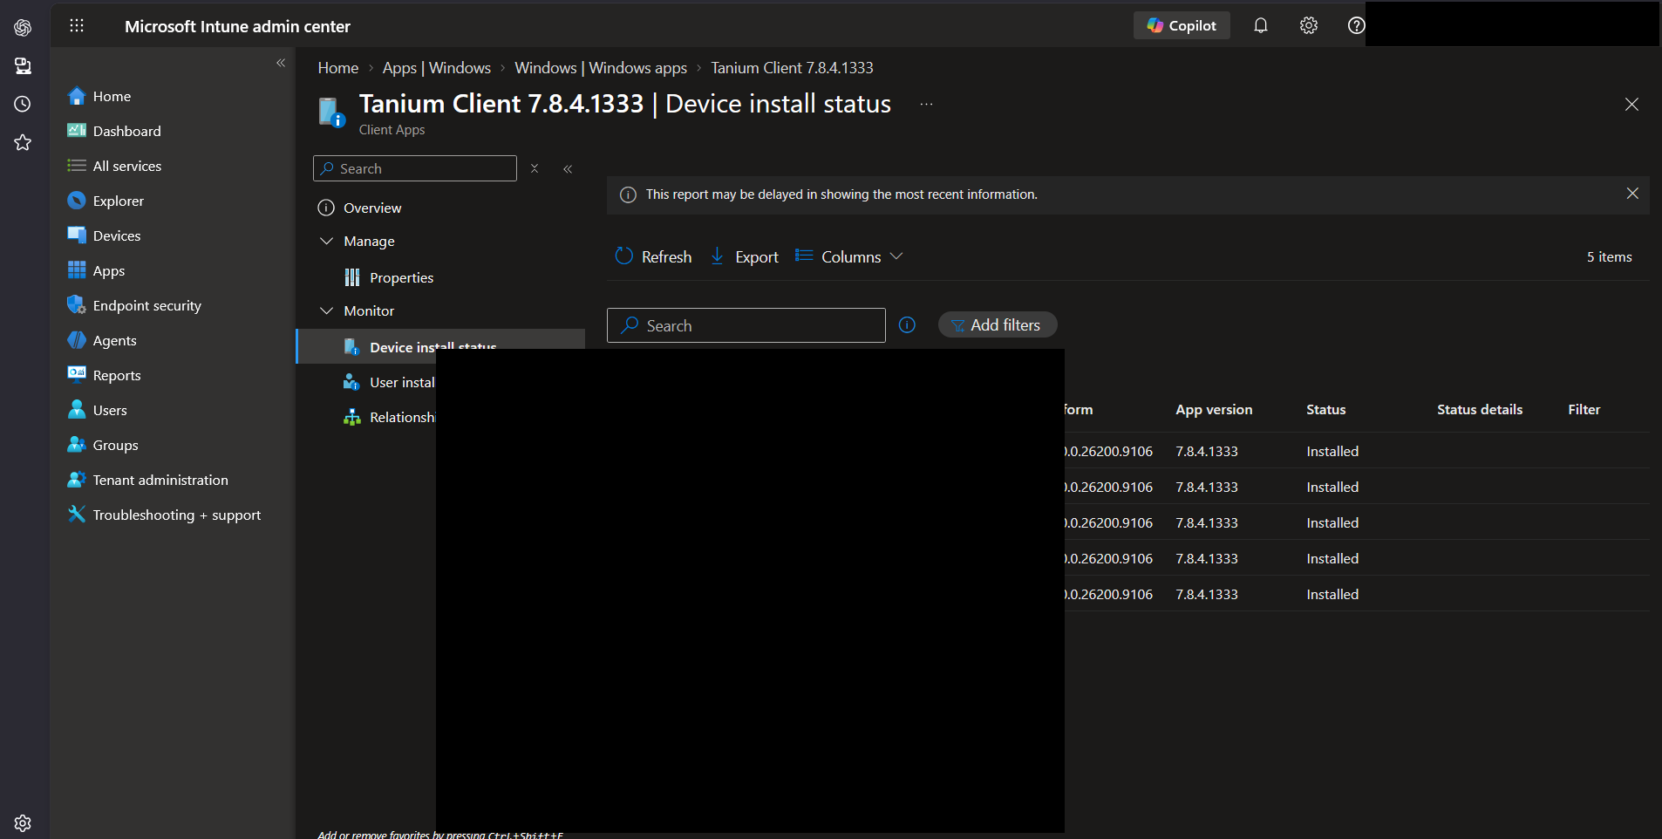1662x839 pixels.
Task: Click the Users icon in sidebar
Action: pyautogui.click(x=77, y=410)
